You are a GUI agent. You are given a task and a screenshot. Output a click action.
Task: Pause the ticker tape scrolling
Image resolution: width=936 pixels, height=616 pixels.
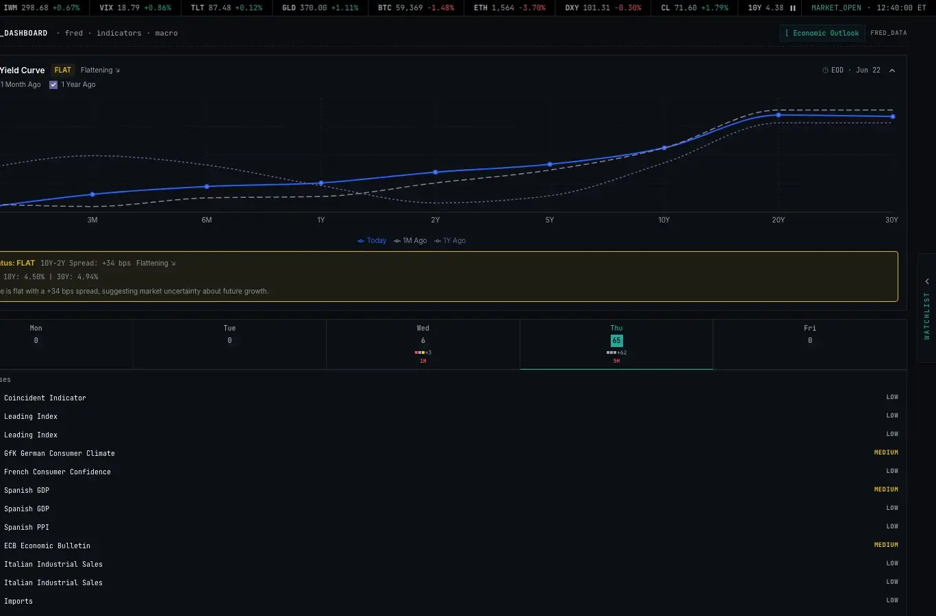click(x=793, y=8)
